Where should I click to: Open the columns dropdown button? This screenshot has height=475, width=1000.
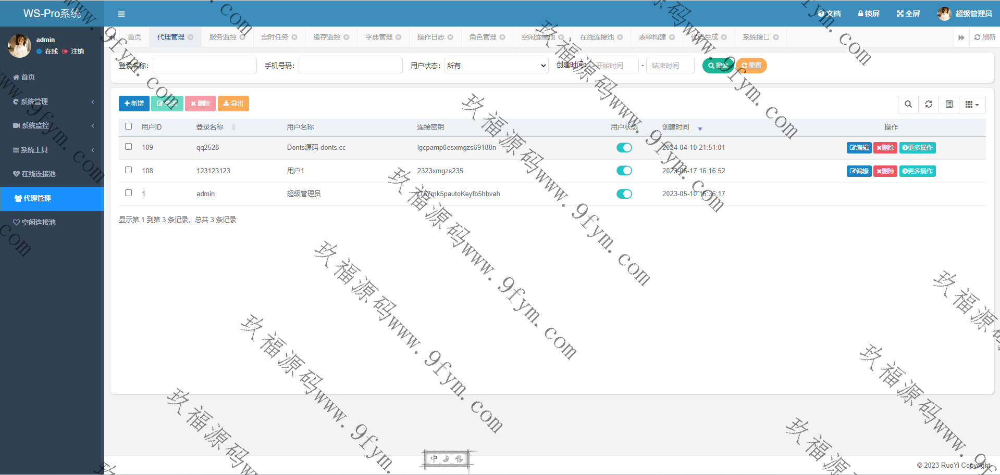[x=972, y=104]
